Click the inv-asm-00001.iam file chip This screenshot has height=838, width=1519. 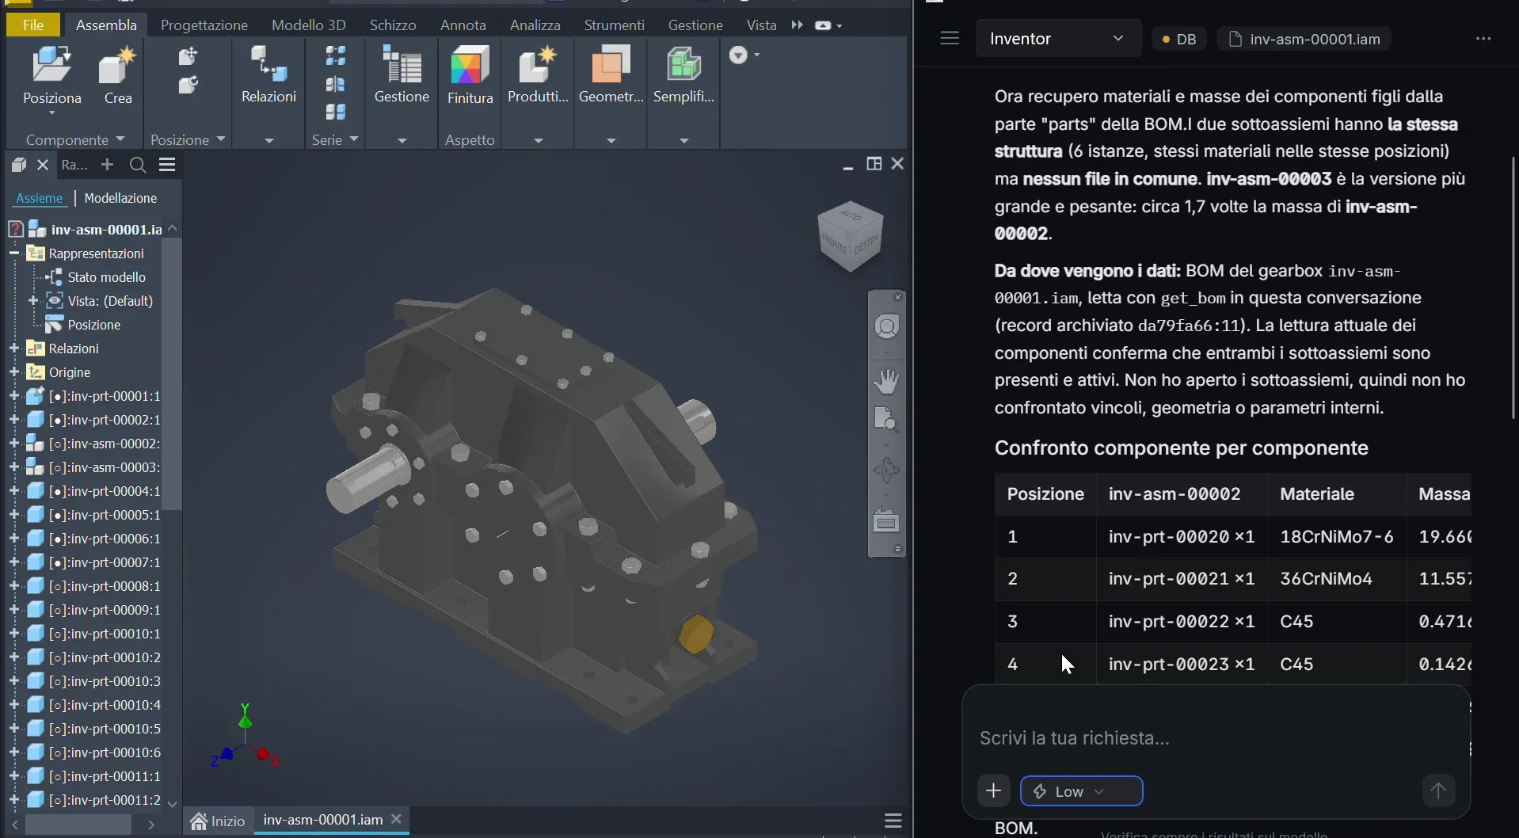pyautogui.click(x=1304, y=39)
